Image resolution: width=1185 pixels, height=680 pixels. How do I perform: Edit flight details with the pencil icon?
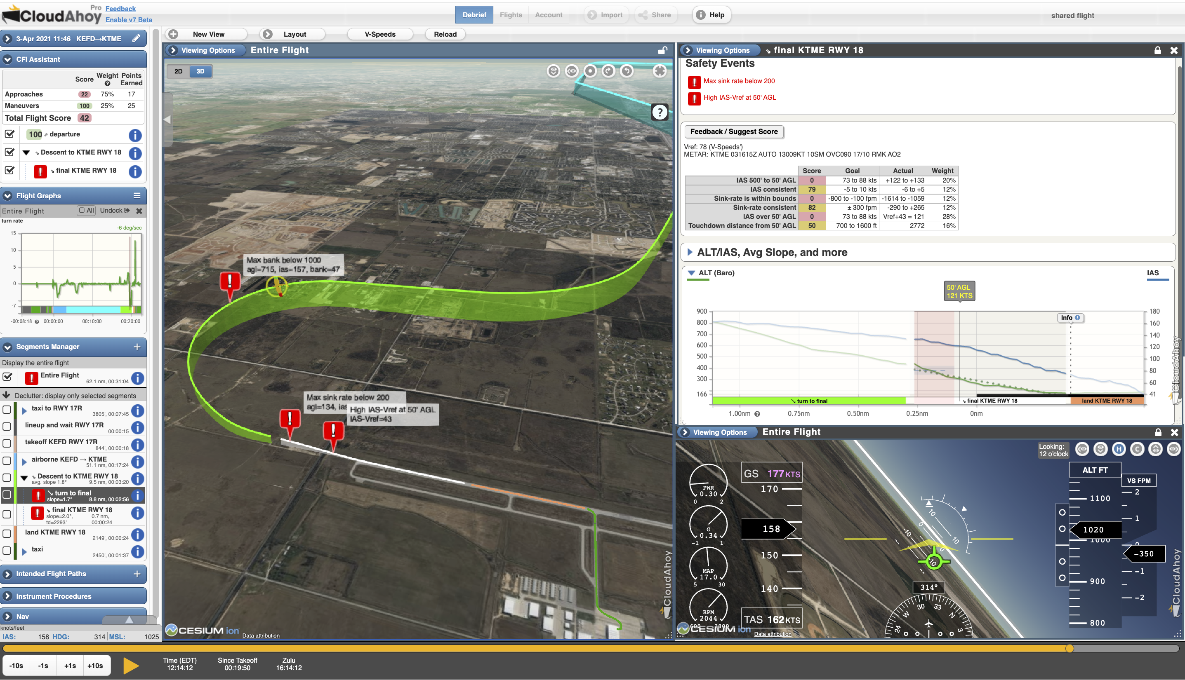pos(136,38)
